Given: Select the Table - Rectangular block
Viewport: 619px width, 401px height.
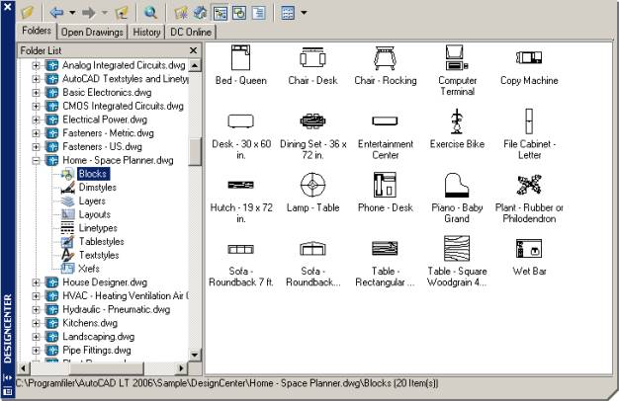Looking at the screenshot, I should (x=386, y=263).
